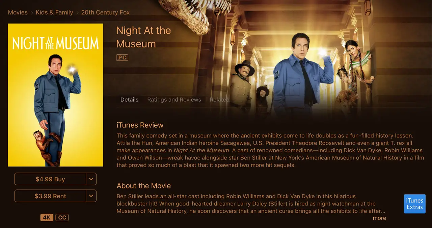Click the 4K badge icon
The image size is (432, 228).
pyautogui.click(x=47, y=218)
